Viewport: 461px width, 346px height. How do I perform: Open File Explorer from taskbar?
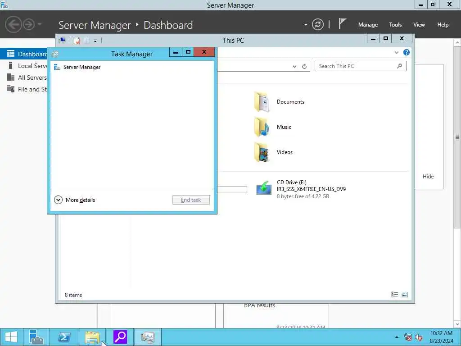(92, 337)
